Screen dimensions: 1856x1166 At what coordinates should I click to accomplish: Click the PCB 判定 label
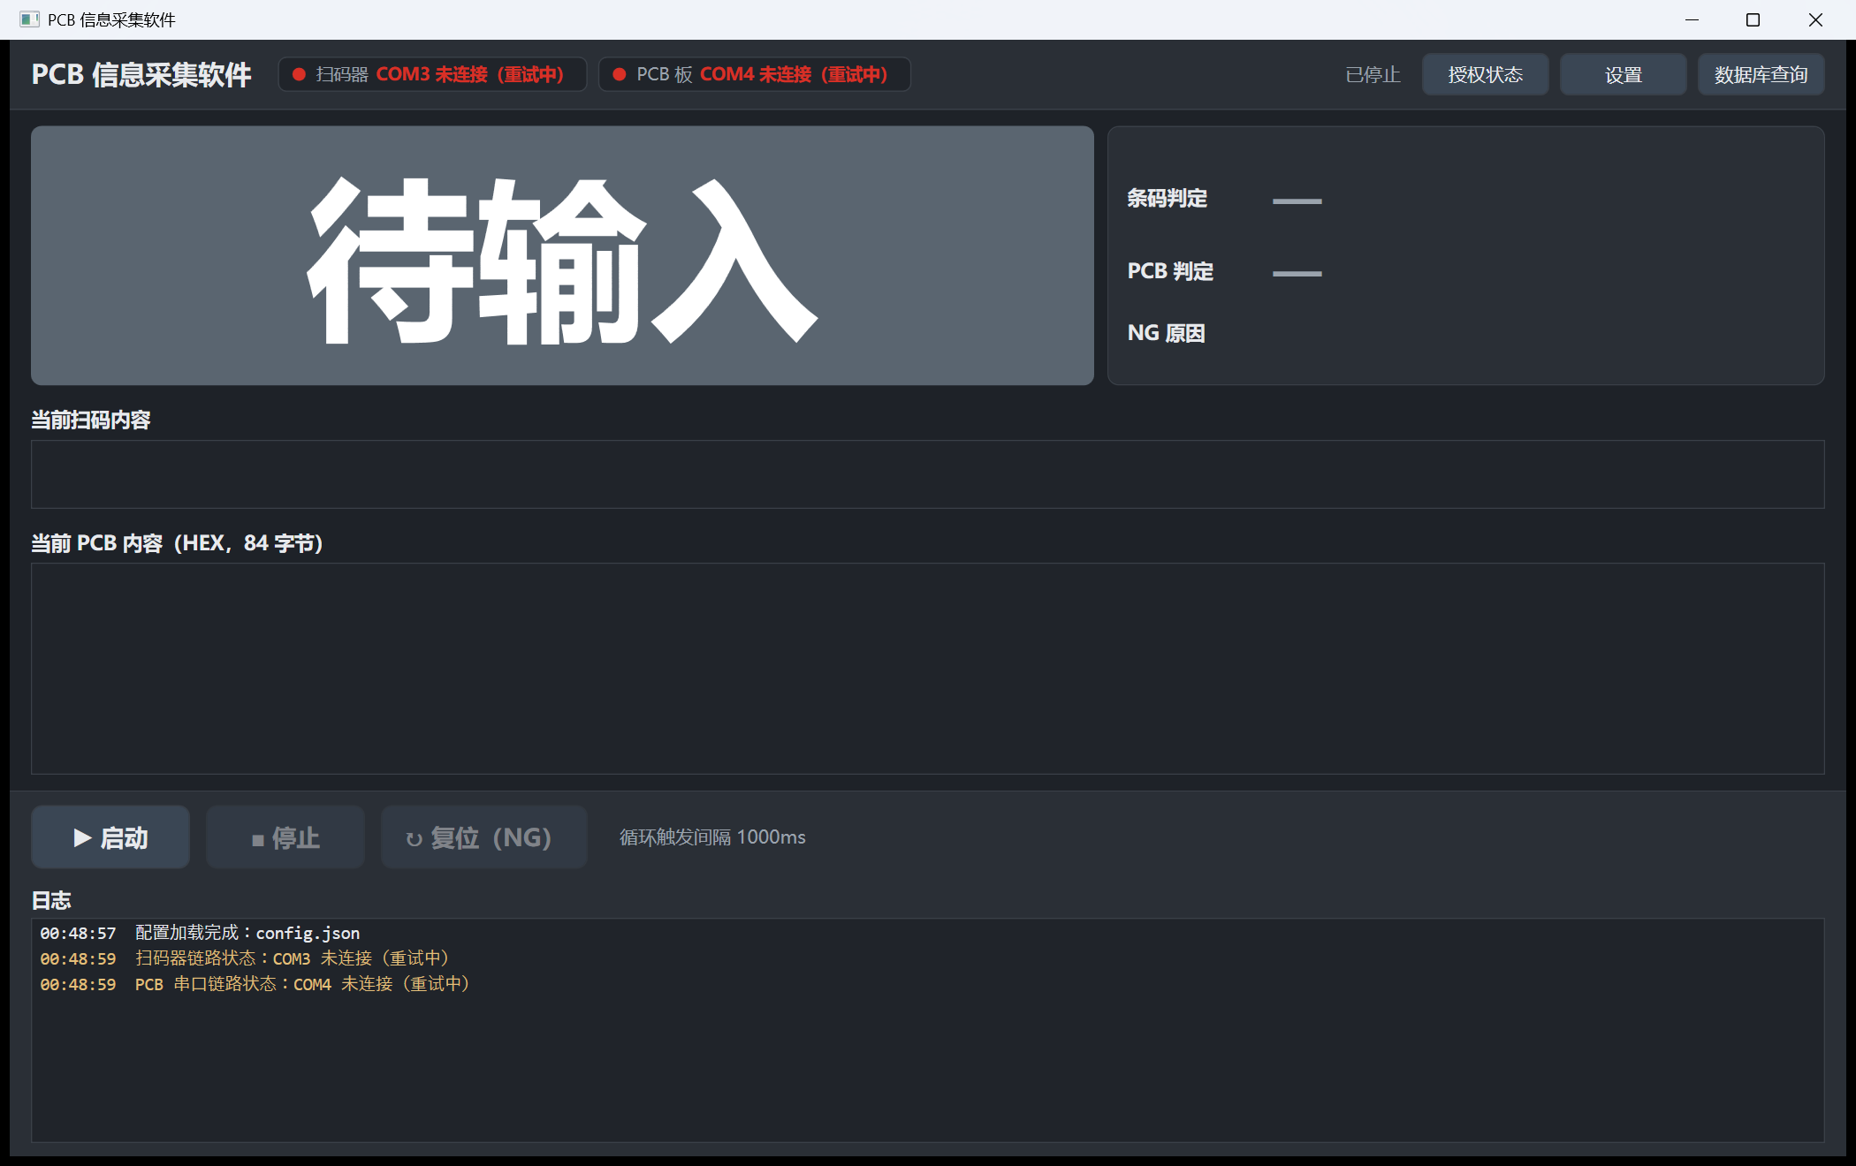coord(1170,271)
